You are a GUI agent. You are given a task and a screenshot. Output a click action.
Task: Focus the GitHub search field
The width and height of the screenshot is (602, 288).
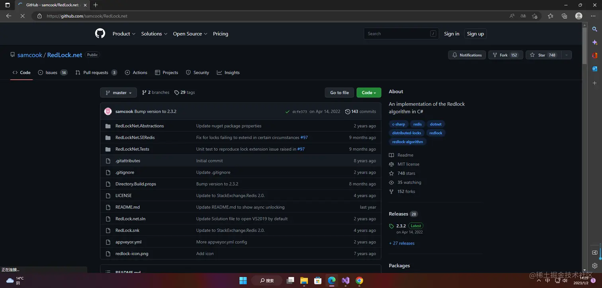[401, 34]
